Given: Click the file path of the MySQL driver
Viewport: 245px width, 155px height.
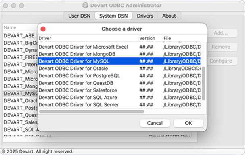Looking at the screenshot, I should coord(182,61).
